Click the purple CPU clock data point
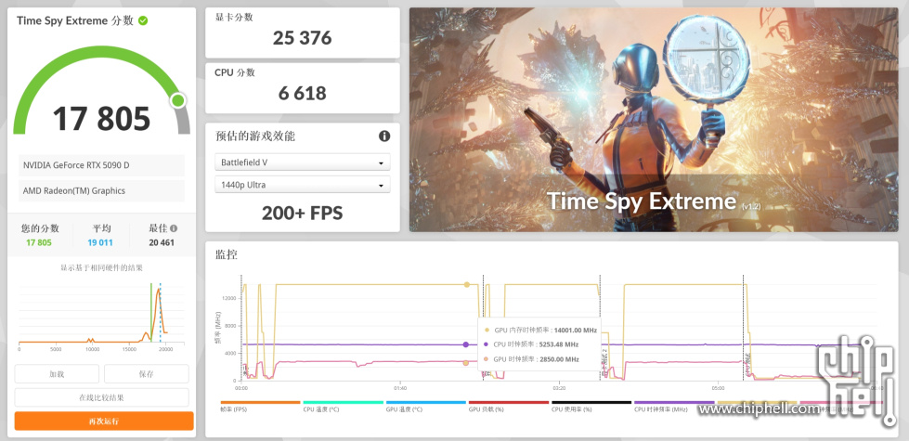 [465, 344]
